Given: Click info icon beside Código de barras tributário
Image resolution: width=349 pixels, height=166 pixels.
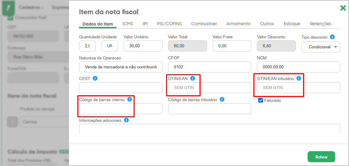Looking at the screenshot, I should (x=222, y=99).
